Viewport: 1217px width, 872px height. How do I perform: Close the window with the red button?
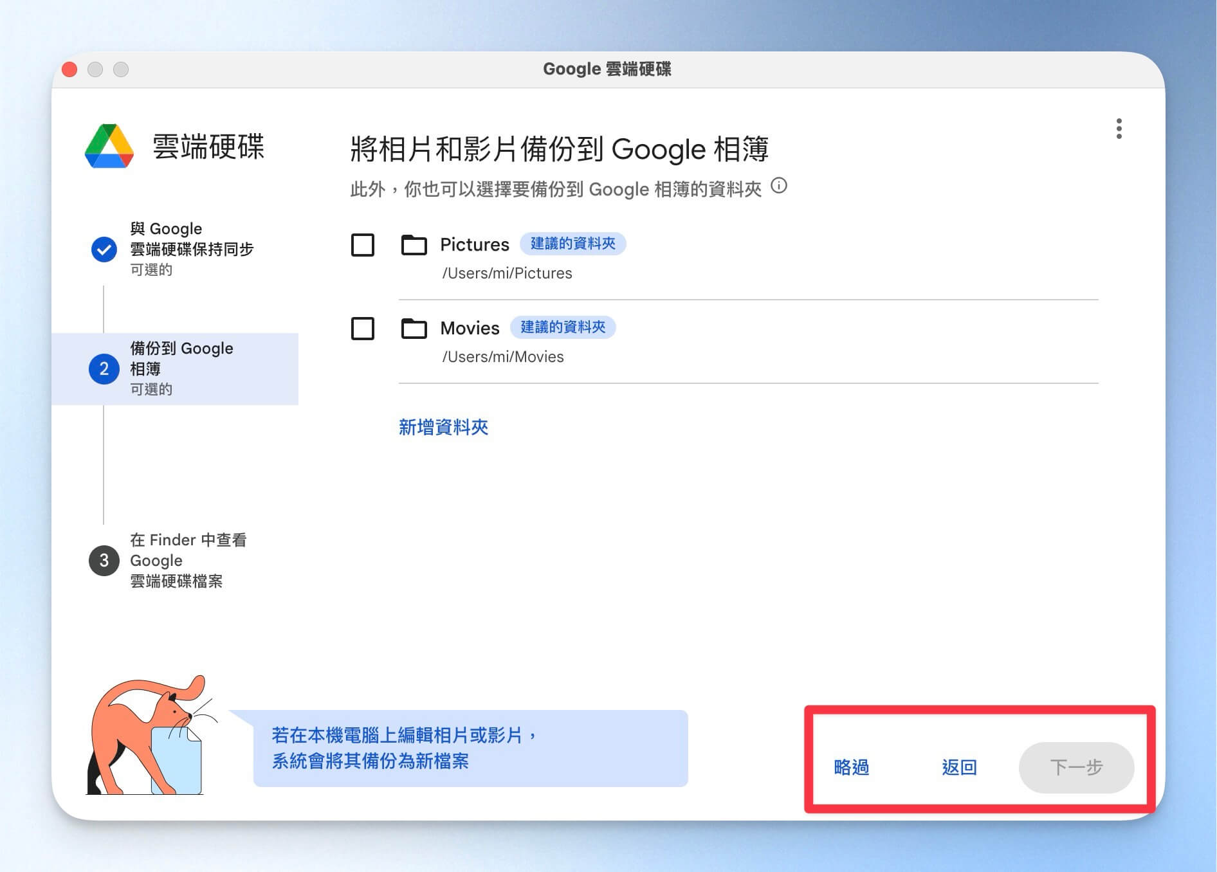coord(69,69)
